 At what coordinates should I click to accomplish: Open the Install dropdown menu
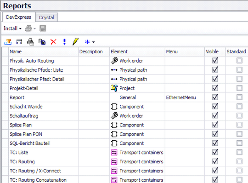(12, 29)
